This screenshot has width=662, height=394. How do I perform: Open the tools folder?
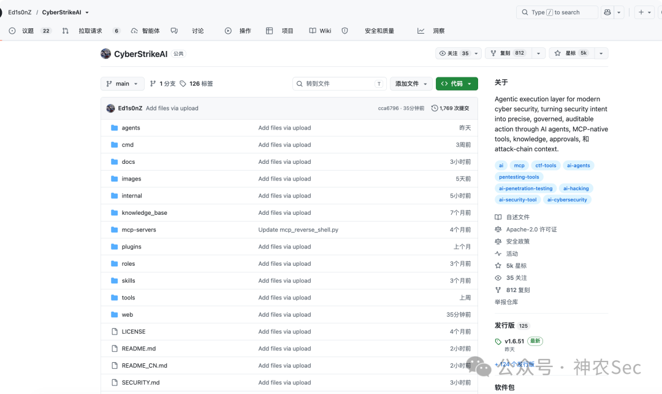pyautogui.click(x=128, y=298)
